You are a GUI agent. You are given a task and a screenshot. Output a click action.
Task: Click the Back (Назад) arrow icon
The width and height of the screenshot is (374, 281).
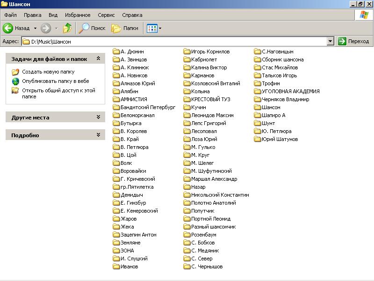pos(7,28)
